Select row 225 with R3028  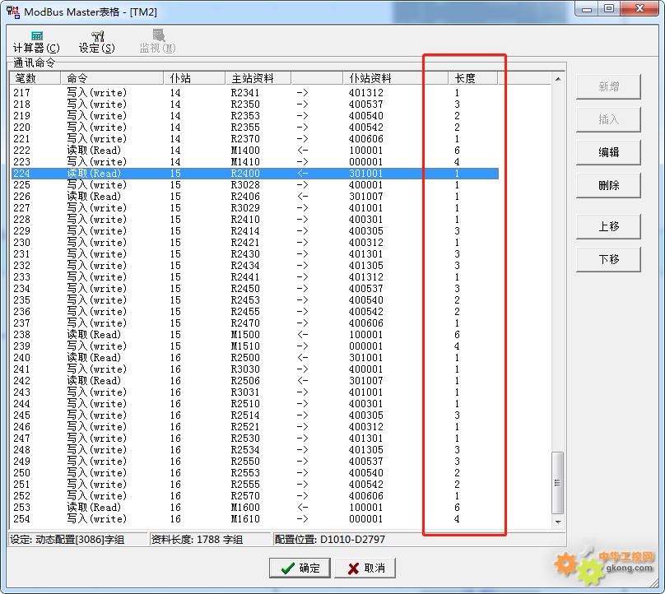click(254, 185)
